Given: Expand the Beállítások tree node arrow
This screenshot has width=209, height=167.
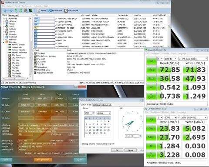Looking at the screenshot, I should [3, 37].
